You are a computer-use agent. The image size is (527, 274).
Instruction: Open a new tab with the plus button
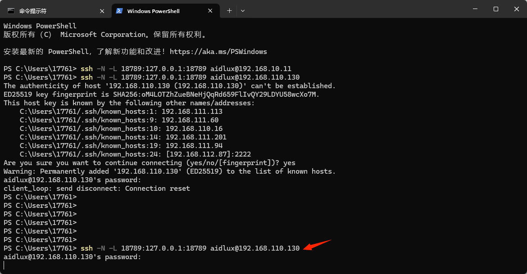(229, 11)
